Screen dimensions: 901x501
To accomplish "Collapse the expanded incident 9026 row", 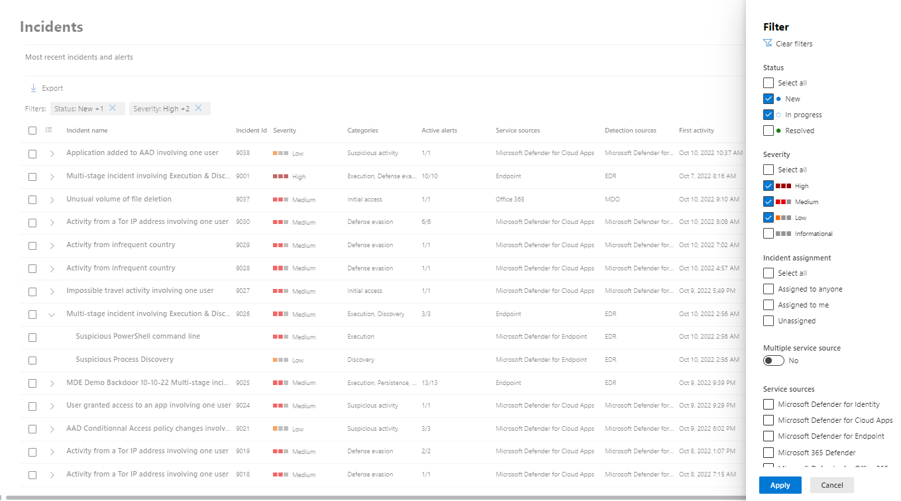I will pos(52,315).
